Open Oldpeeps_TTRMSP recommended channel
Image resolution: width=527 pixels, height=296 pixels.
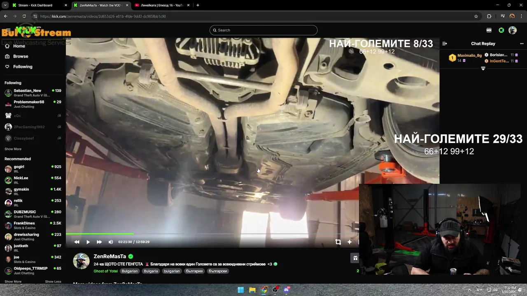tap(33, 271)
